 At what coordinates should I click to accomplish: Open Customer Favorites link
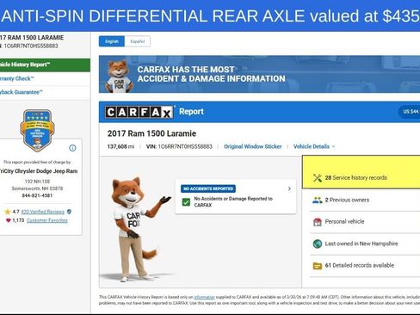[47, 220]
